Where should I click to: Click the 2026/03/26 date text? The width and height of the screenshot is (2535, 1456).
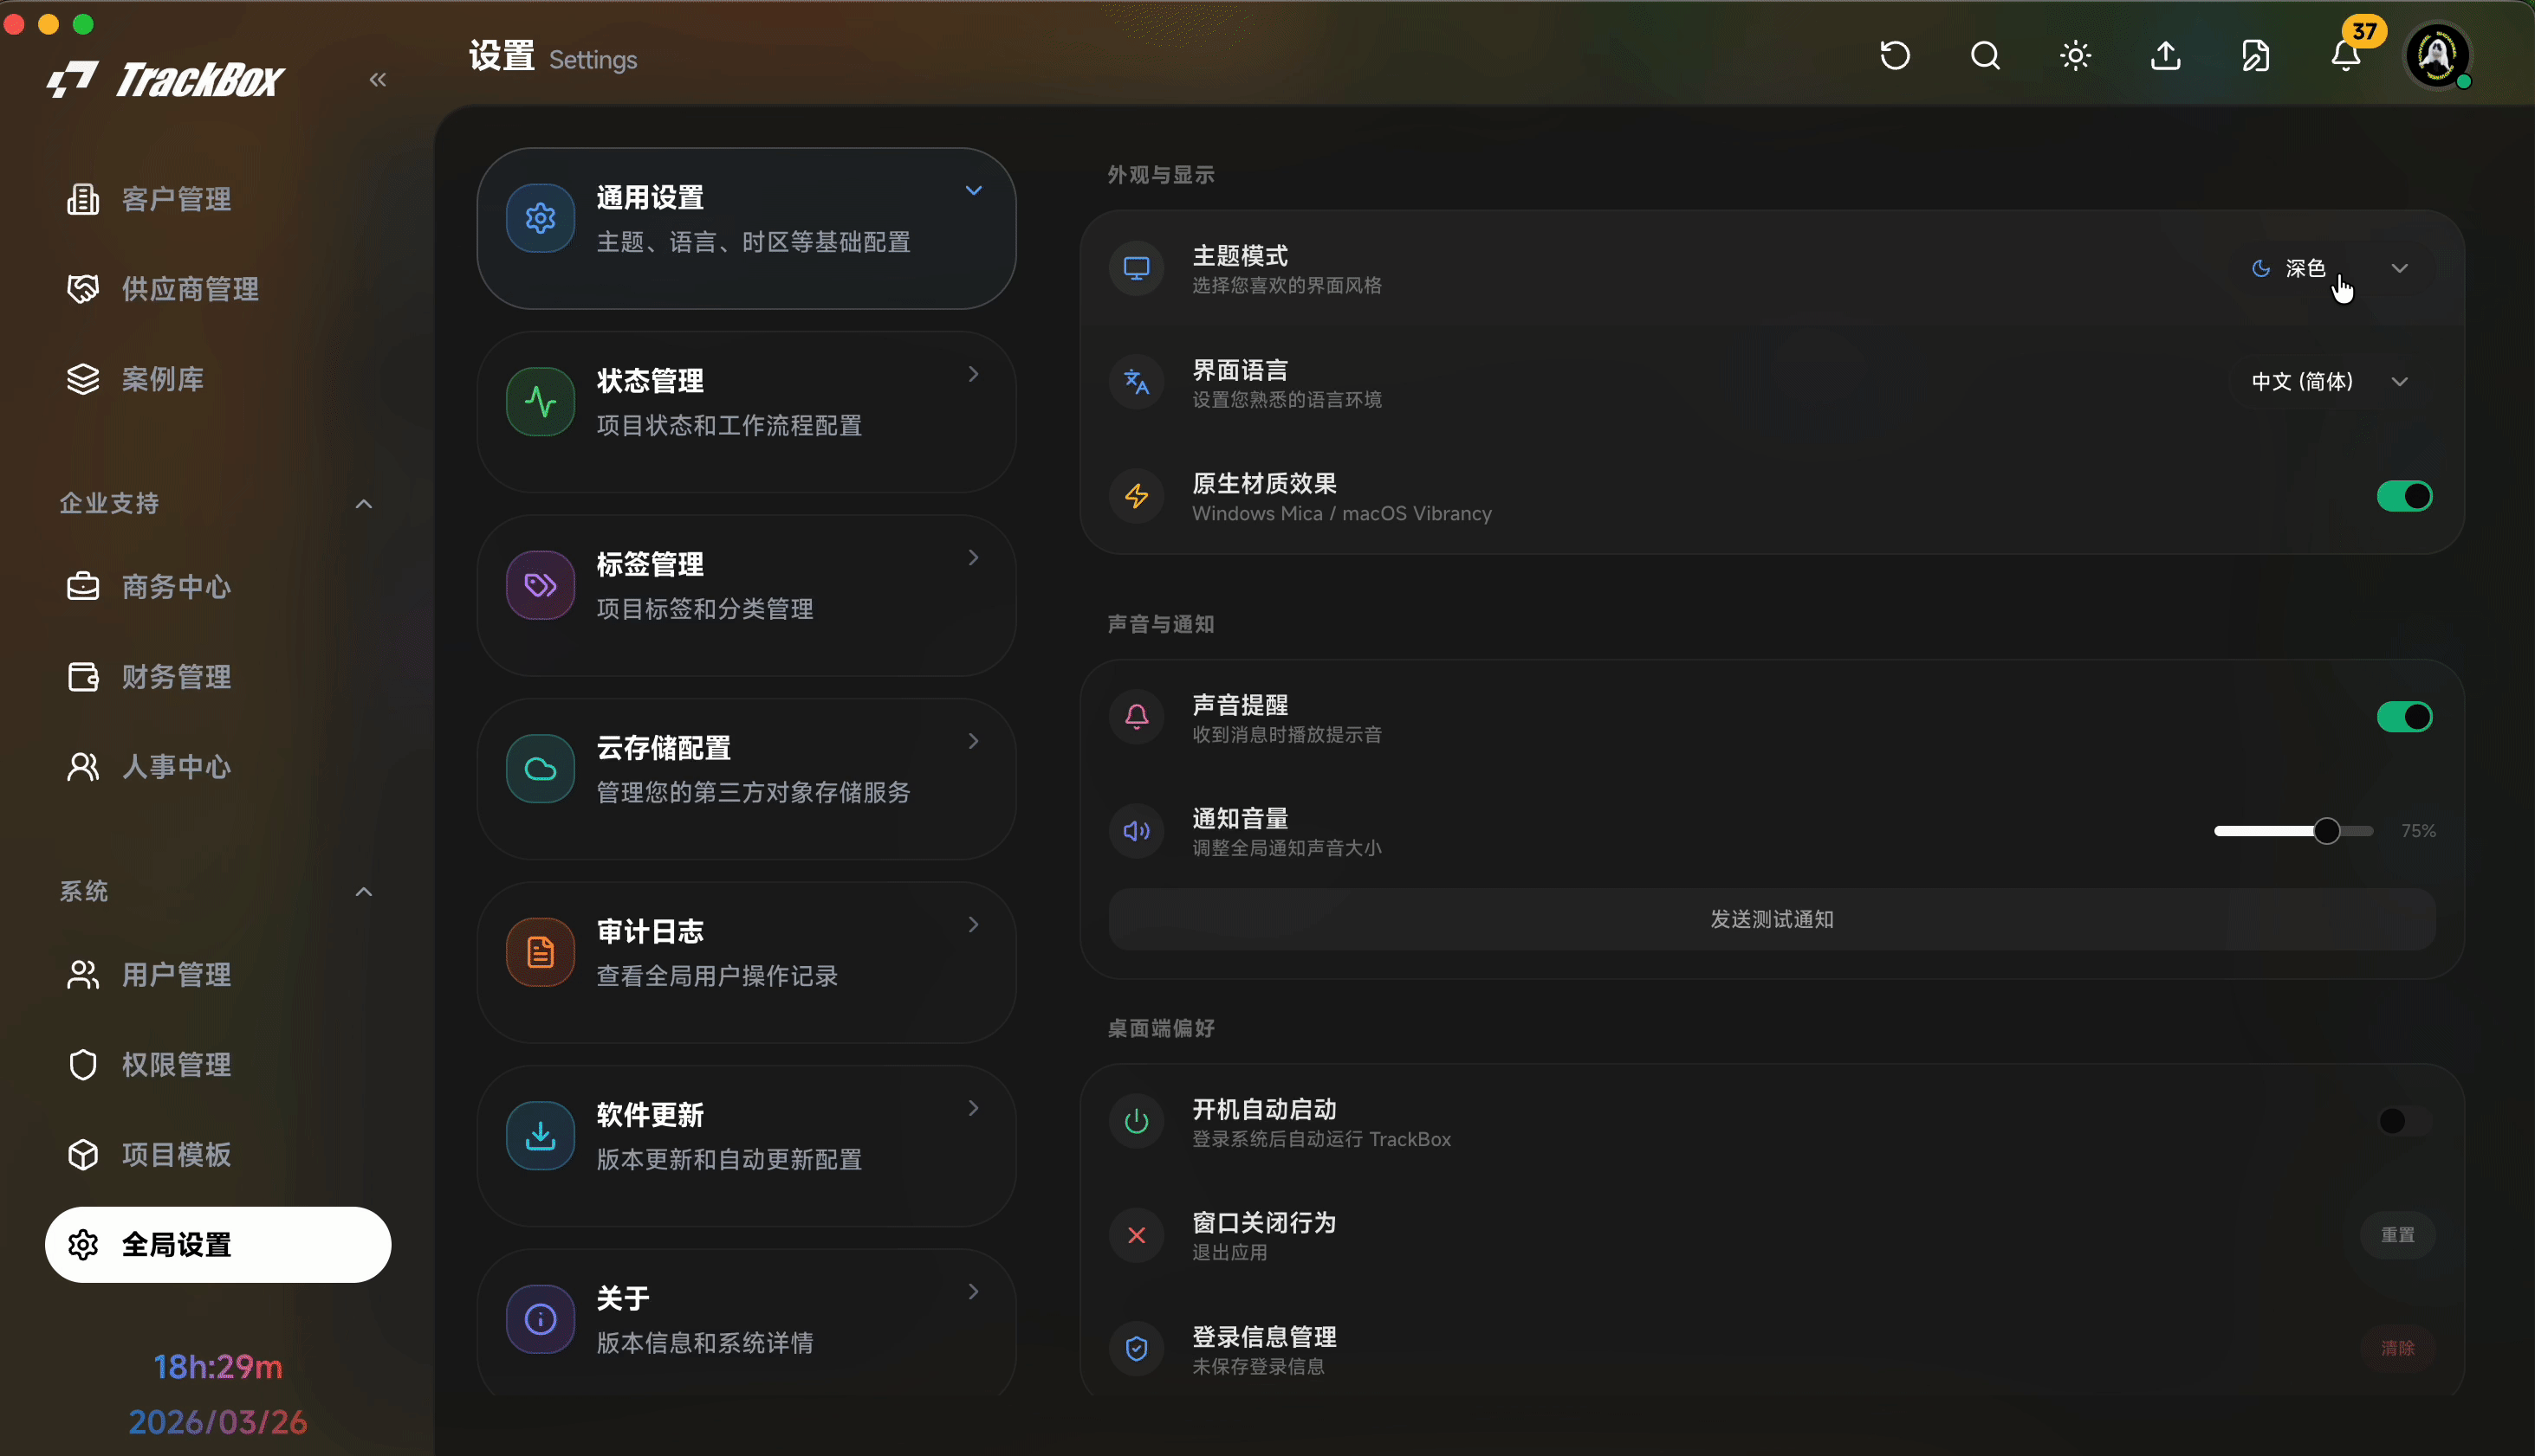(217, 1422)
